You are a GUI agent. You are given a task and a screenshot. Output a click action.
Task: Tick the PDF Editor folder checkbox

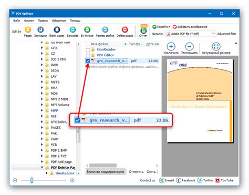(x=88, y=56)
